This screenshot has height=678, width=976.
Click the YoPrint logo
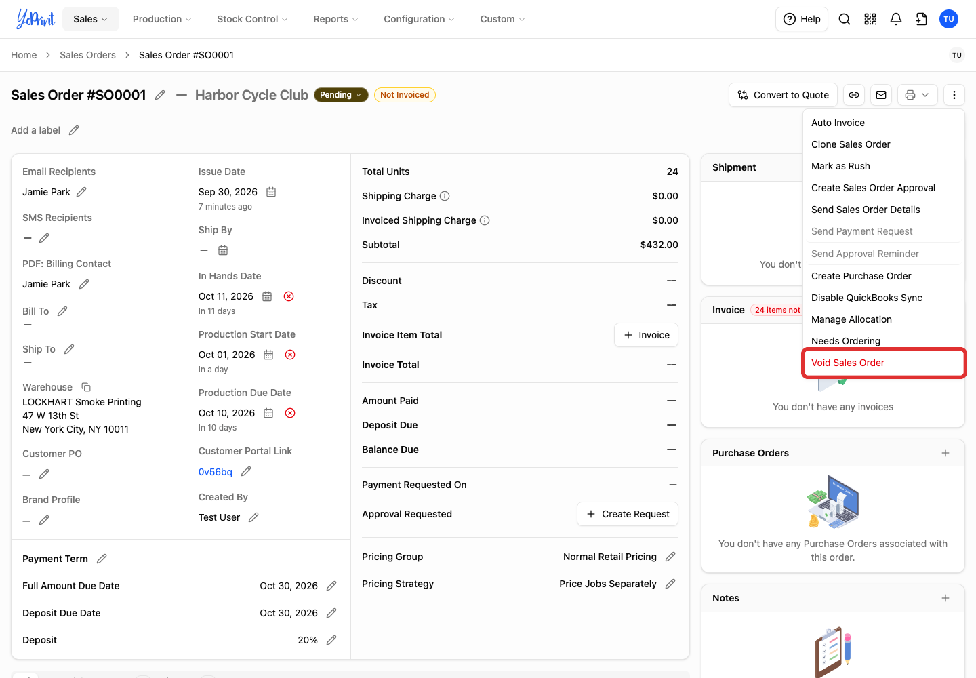tap(35, 19)
